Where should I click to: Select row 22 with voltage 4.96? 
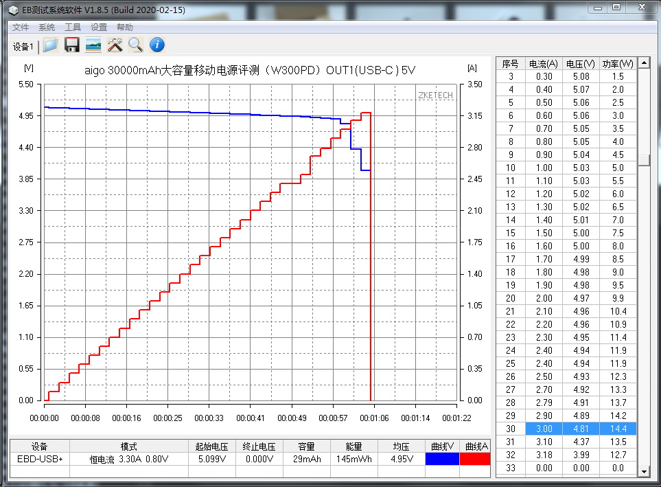[x=566, y=324]
